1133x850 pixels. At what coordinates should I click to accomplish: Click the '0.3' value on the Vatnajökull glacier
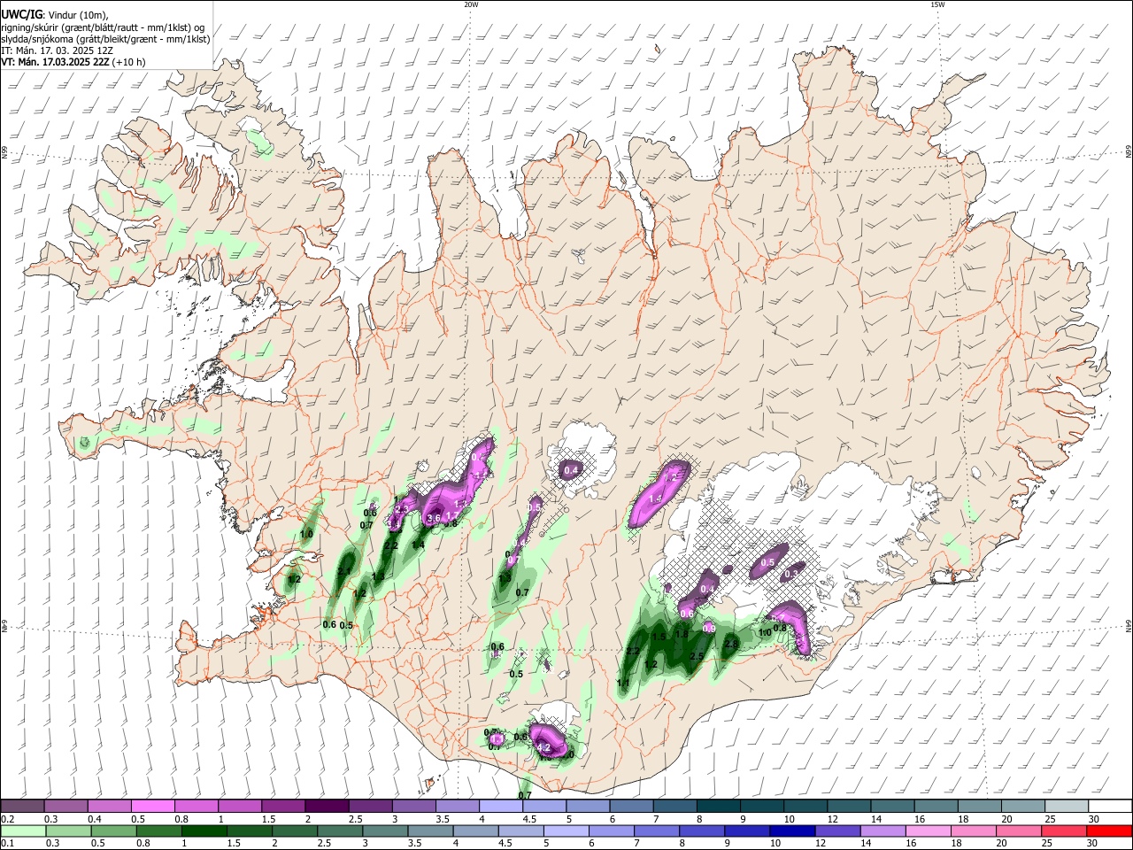point(791,575)
